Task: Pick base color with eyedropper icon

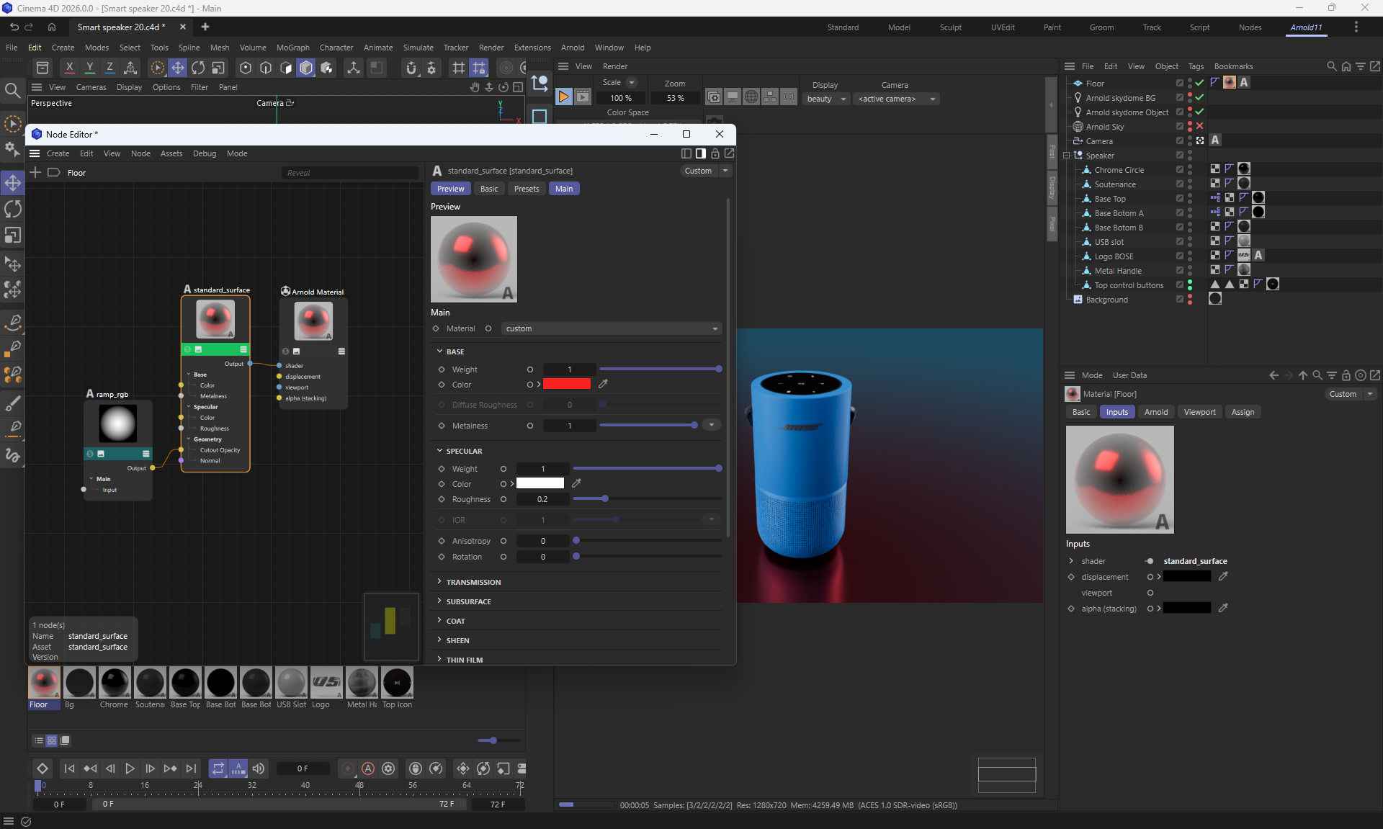Action: (x=603, y=384)
